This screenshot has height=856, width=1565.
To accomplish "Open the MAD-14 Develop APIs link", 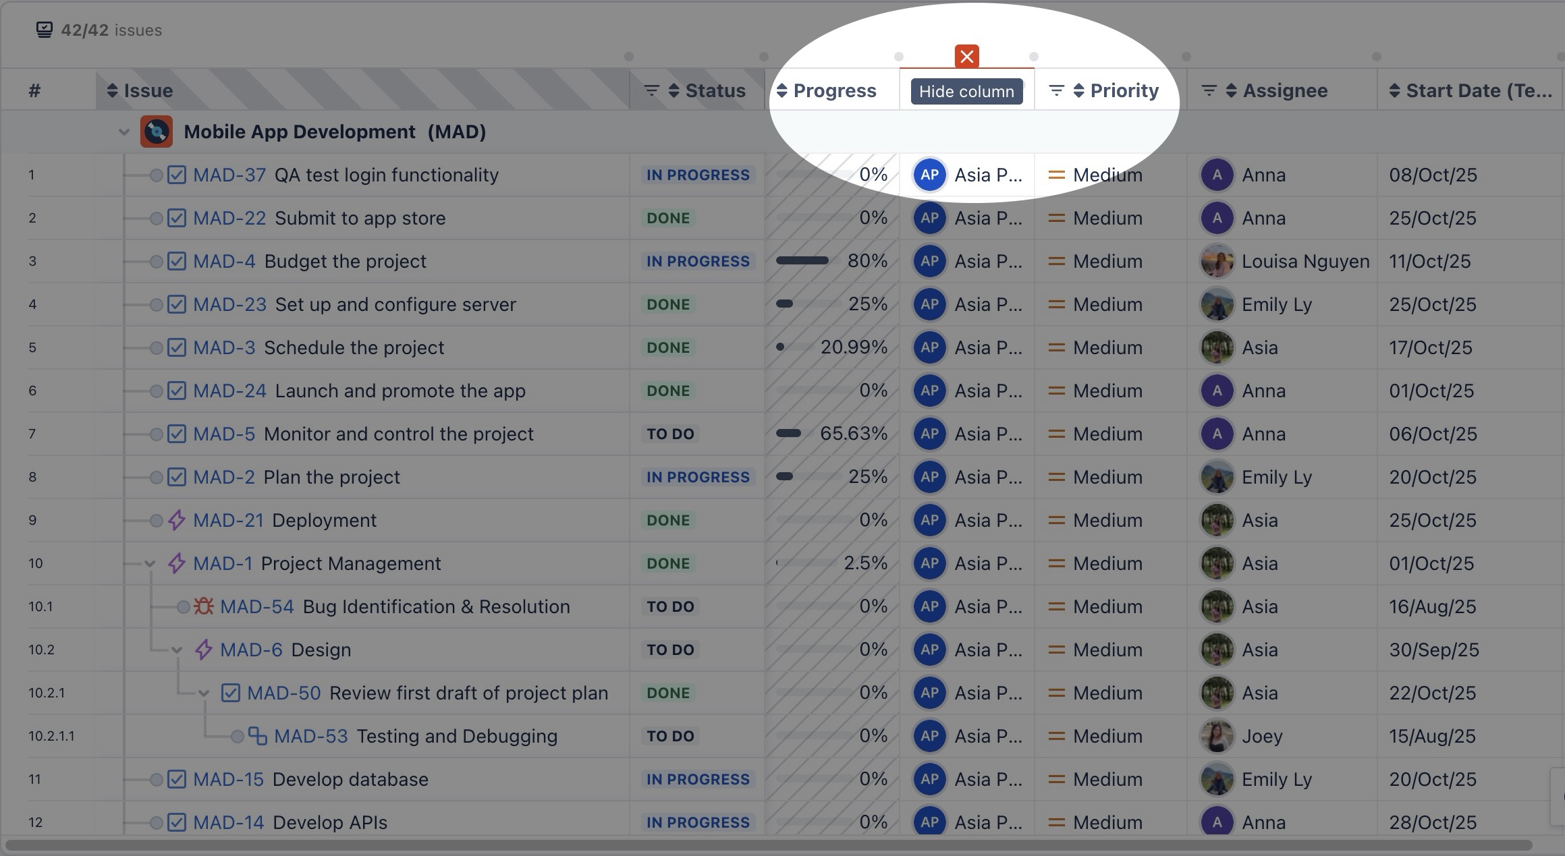I will 229,822.
